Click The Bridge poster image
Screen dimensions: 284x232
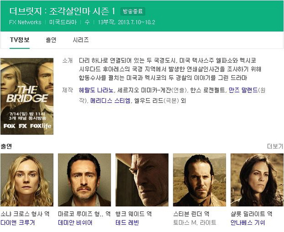pos(27,96)
